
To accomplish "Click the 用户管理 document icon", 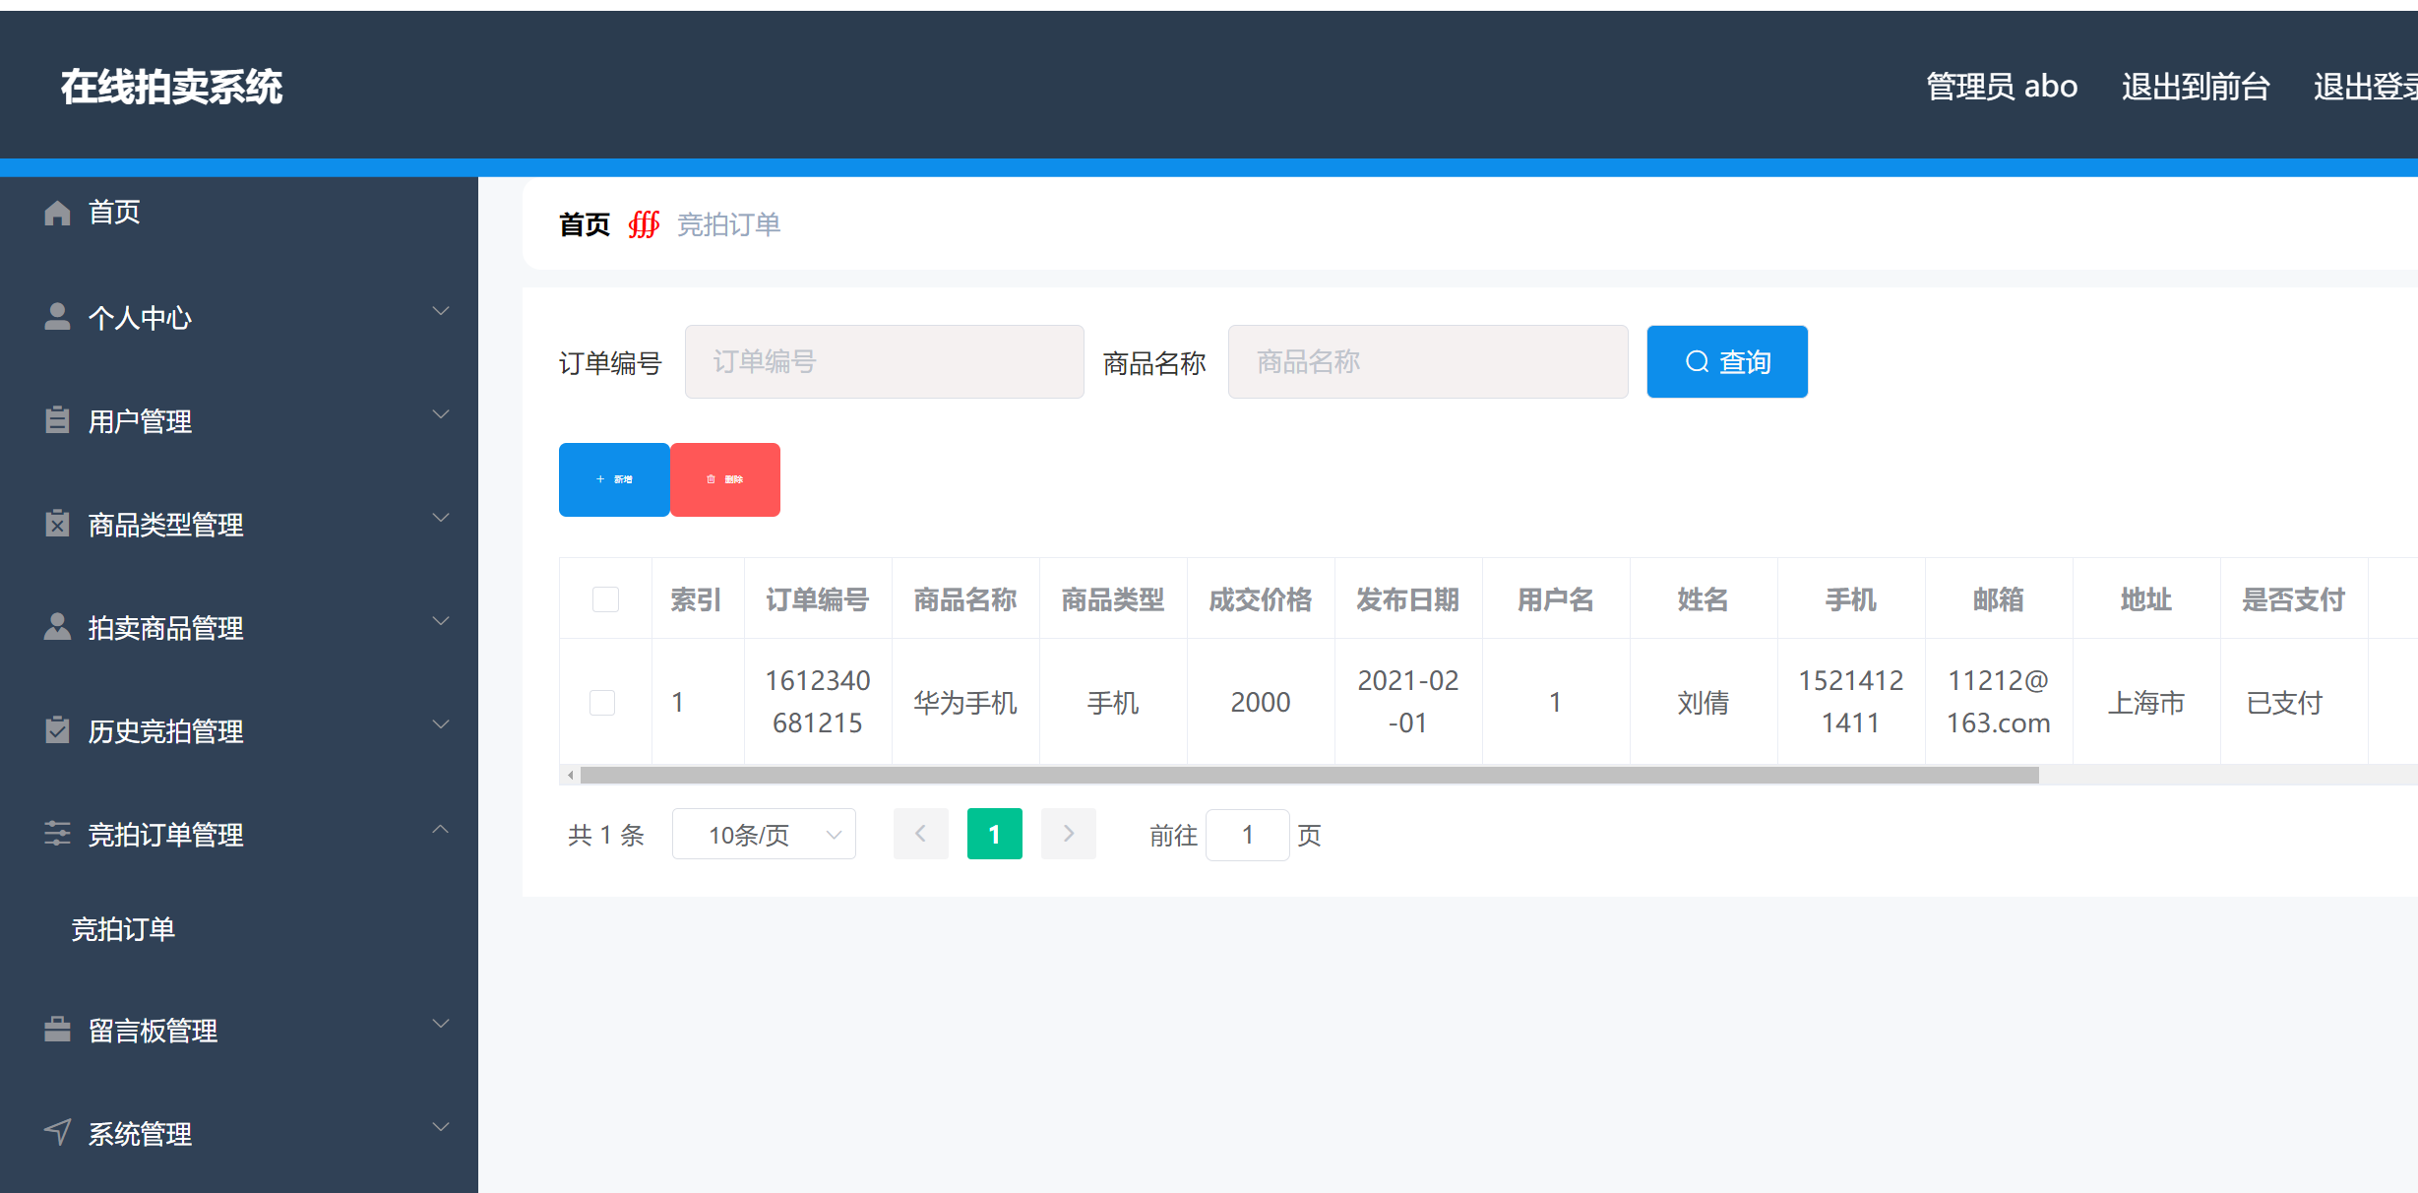I will coord(56,420).
